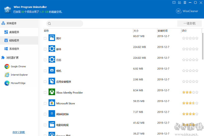Select Microsoft Edge in sidebar
The height and width of the screenshot is (136, 204).
coord(18,83)
